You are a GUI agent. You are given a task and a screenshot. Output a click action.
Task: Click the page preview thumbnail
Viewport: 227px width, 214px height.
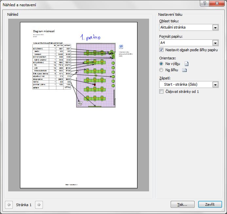point(79,105)
